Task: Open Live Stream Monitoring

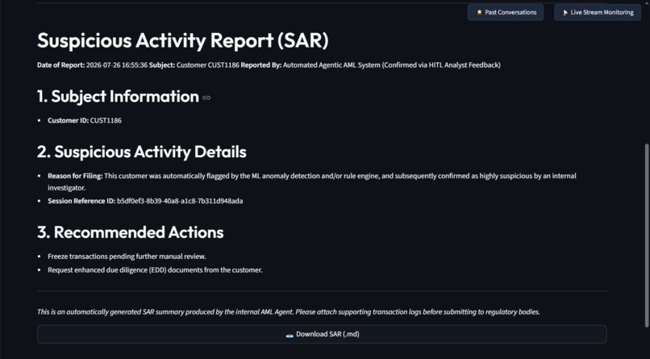Action: point(598,12)
